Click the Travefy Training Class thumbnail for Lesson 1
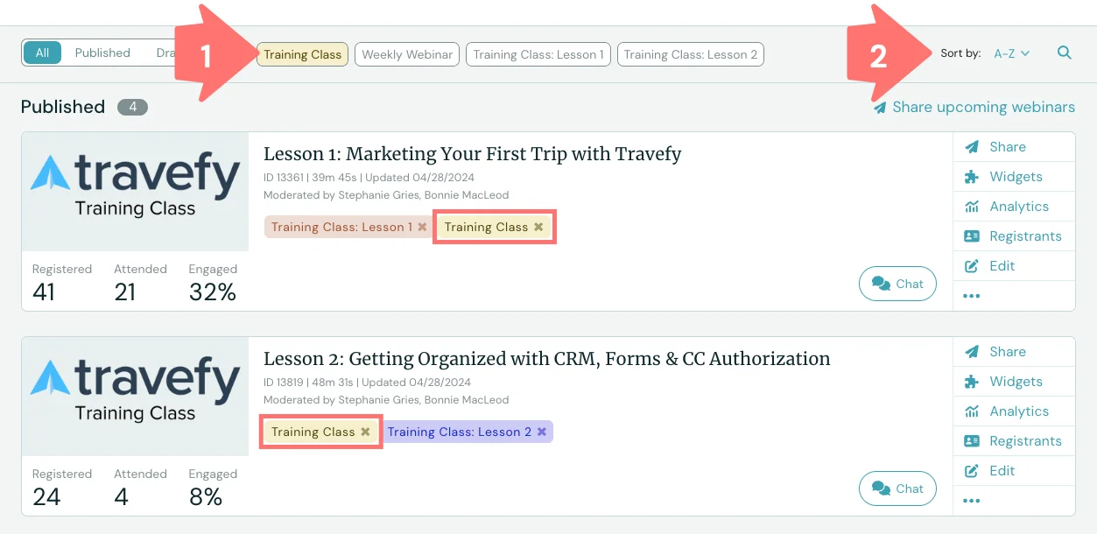Image resolution: width=1097 pixels, height=534 pixels. (135, 191)
